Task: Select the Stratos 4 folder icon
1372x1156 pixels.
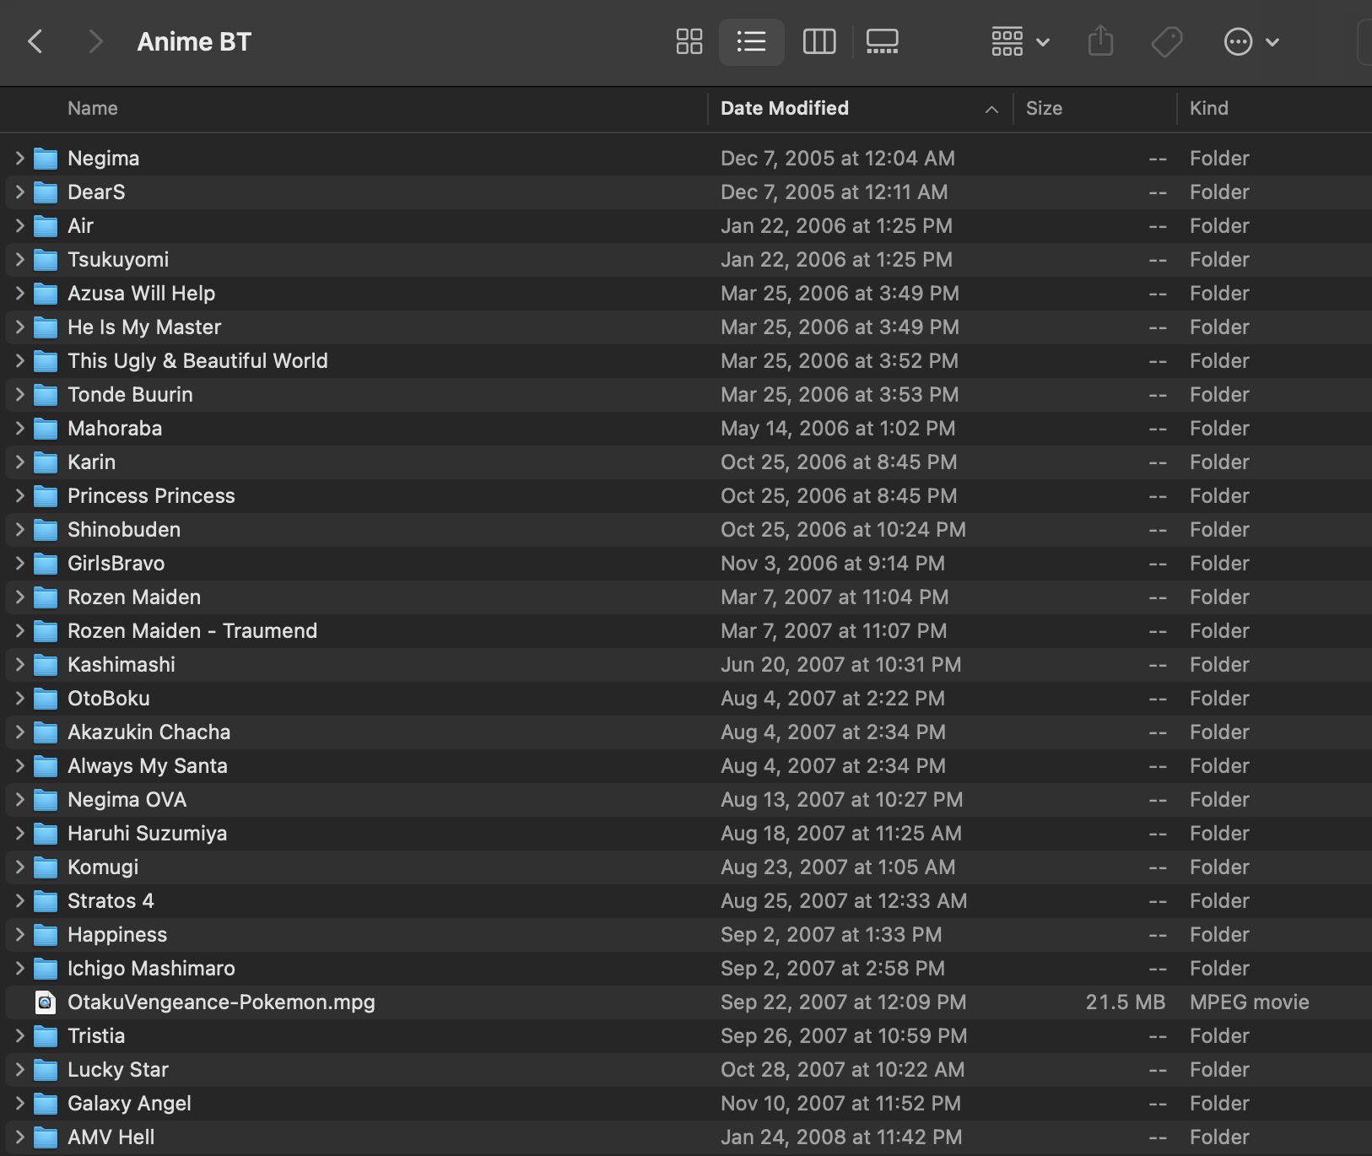Action: [x=46, y=901]
